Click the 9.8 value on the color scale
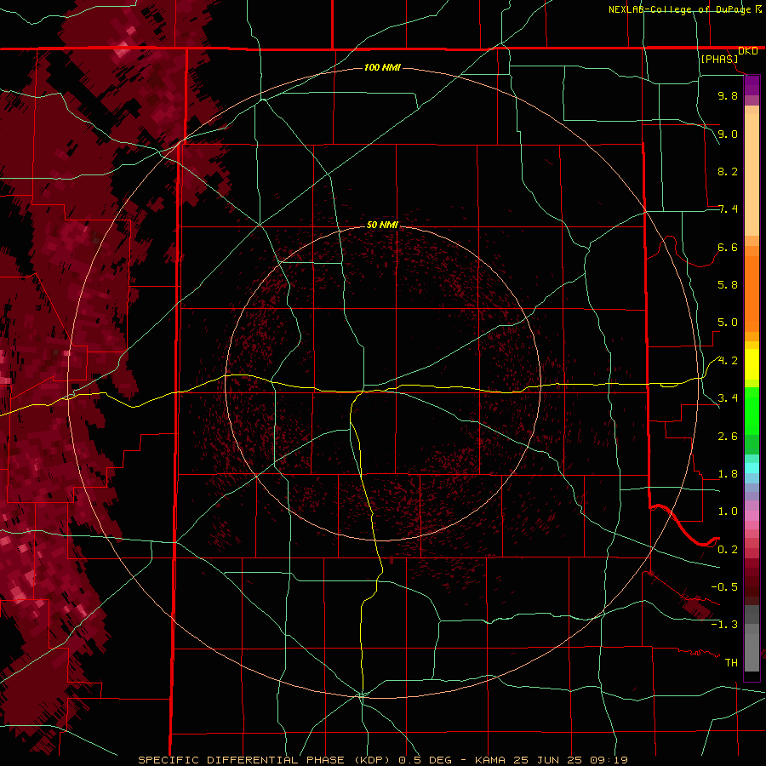 tap(728, 95)
